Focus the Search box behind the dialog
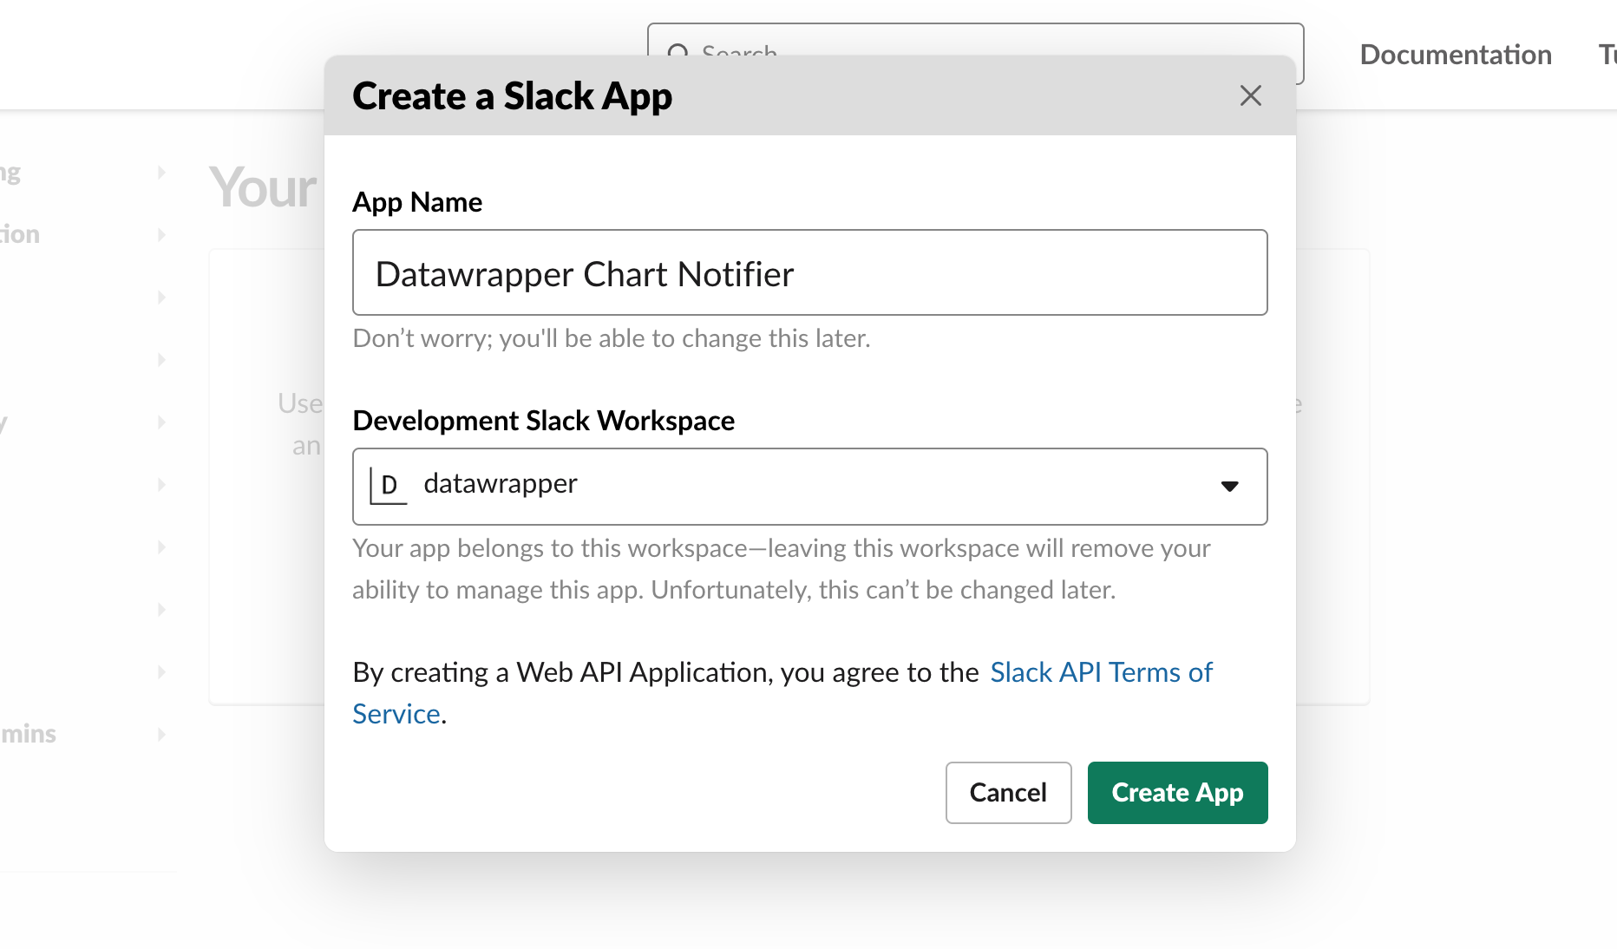 point(975,39)
